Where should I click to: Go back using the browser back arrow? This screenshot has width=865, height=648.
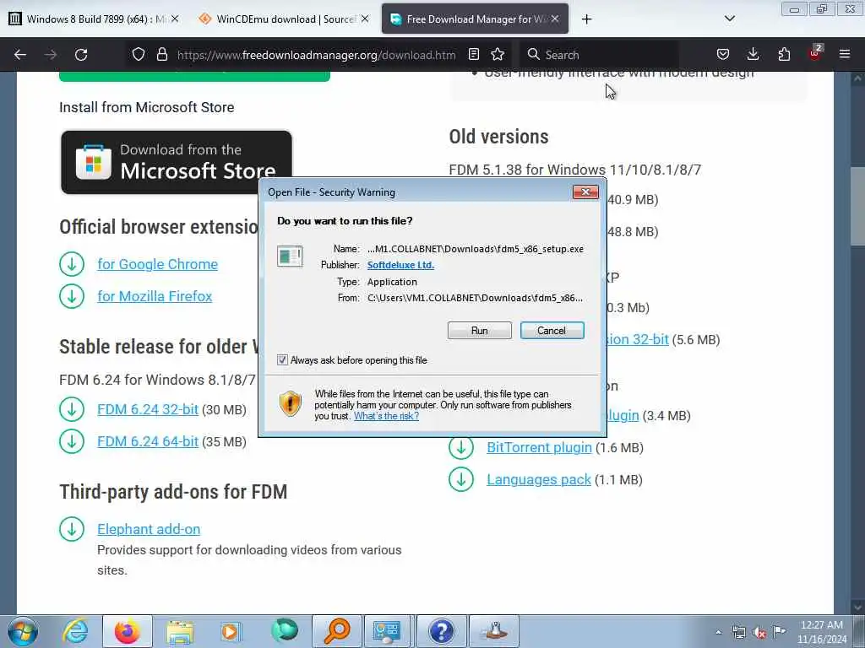20,55
